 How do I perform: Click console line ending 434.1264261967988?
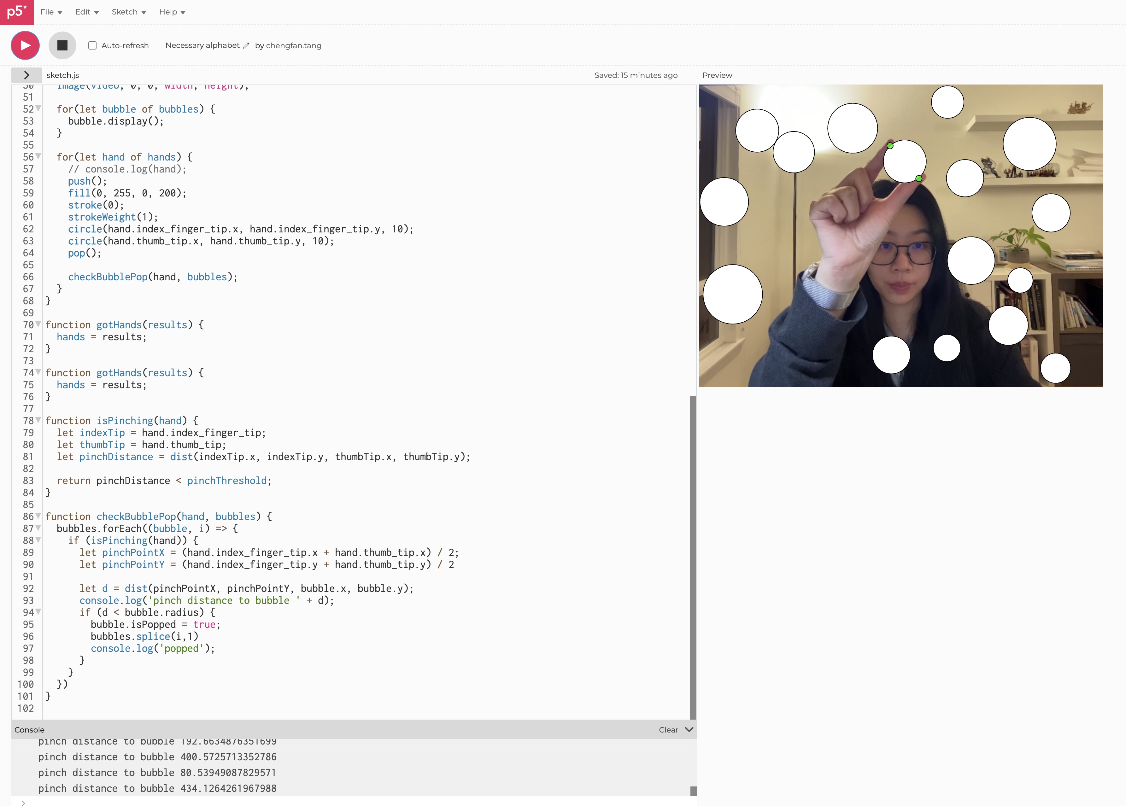[x=157, y=789]
